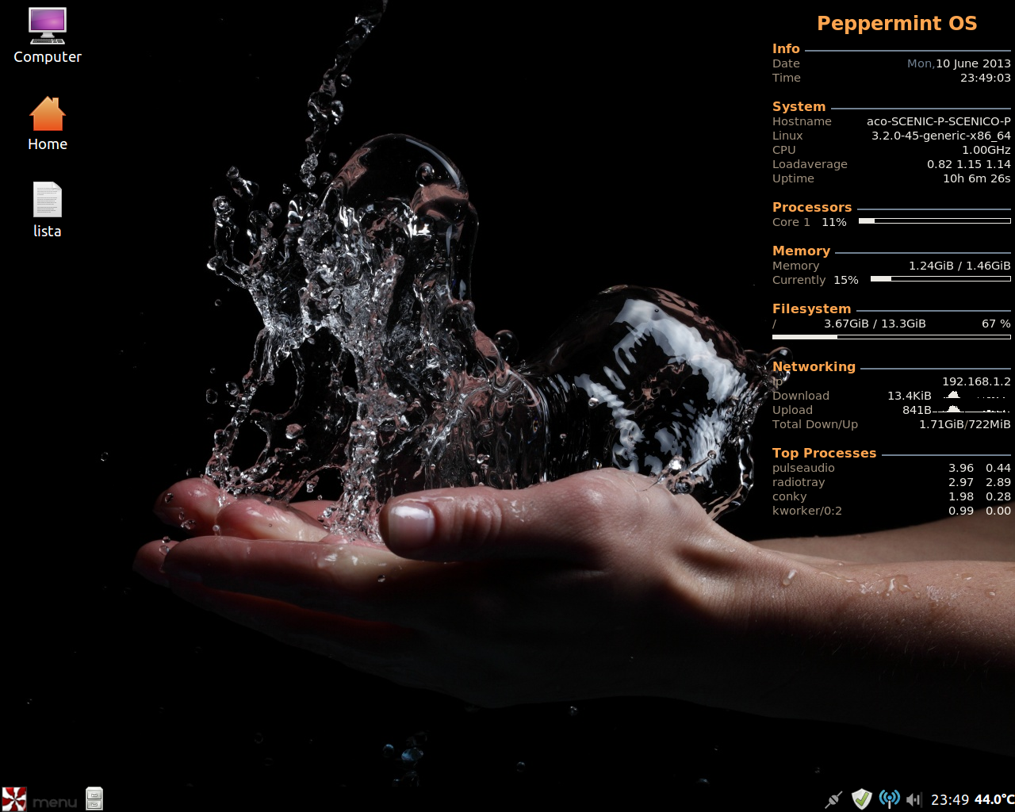Click the Peppermint OS title text
The image size is (1015, 812).
click(x=897, y=24)
